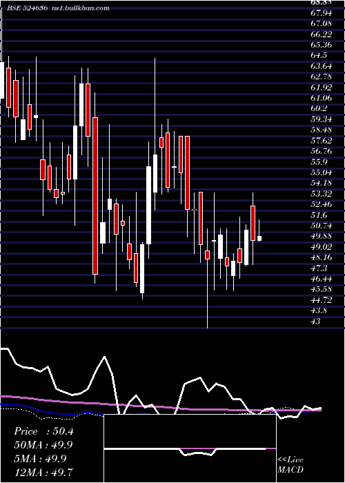Select the 67.94 price axis label
Screen dimensions: 345x483
pyautogui.click(x=322, y=13)
